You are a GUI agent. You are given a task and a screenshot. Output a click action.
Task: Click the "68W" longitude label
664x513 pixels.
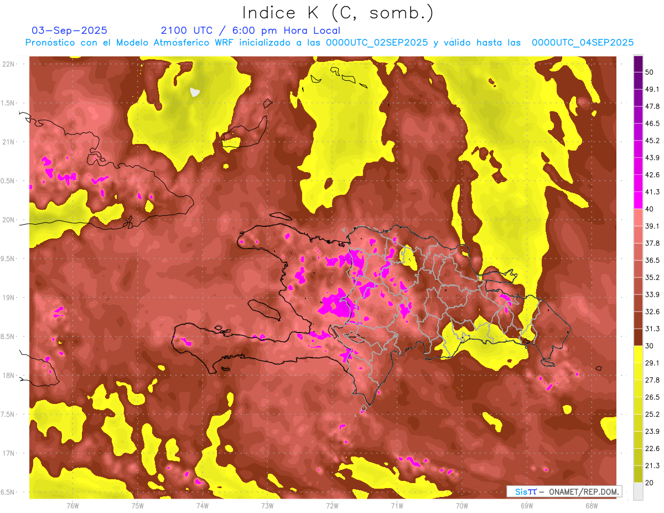point(592,506)
